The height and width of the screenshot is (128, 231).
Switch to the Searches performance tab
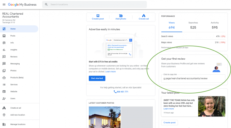(193, 25)
